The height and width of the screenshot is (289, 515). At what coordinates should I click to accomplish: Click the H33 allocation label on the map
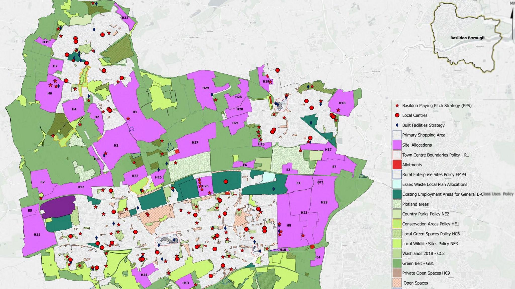(x=325, y=202)
